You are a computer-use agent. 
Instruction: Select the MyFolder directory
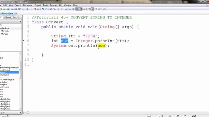tap(5, 31)
